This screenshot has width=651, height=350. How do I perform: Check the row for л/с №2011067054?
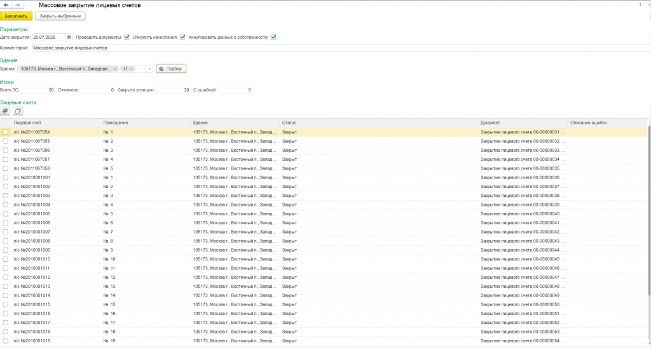pyautogui.click(x=5, y=132)
